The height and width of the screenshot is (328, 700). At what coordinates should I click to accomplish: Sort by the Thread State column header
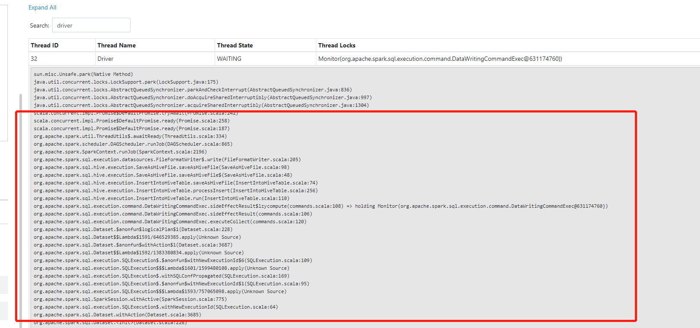(x=235, y=45)
